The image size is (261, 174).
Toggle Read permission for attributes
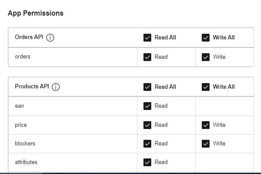tap(147, 162)
